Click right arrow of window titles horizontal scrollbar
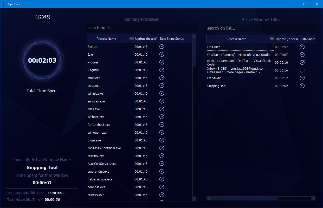Image resolution: width=323 pixels, height=208 pixels. [314, 198]
